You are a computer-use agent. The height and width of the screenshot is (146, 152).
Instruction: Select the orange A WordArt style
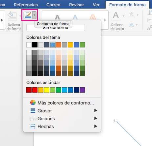tap(93, 17)
